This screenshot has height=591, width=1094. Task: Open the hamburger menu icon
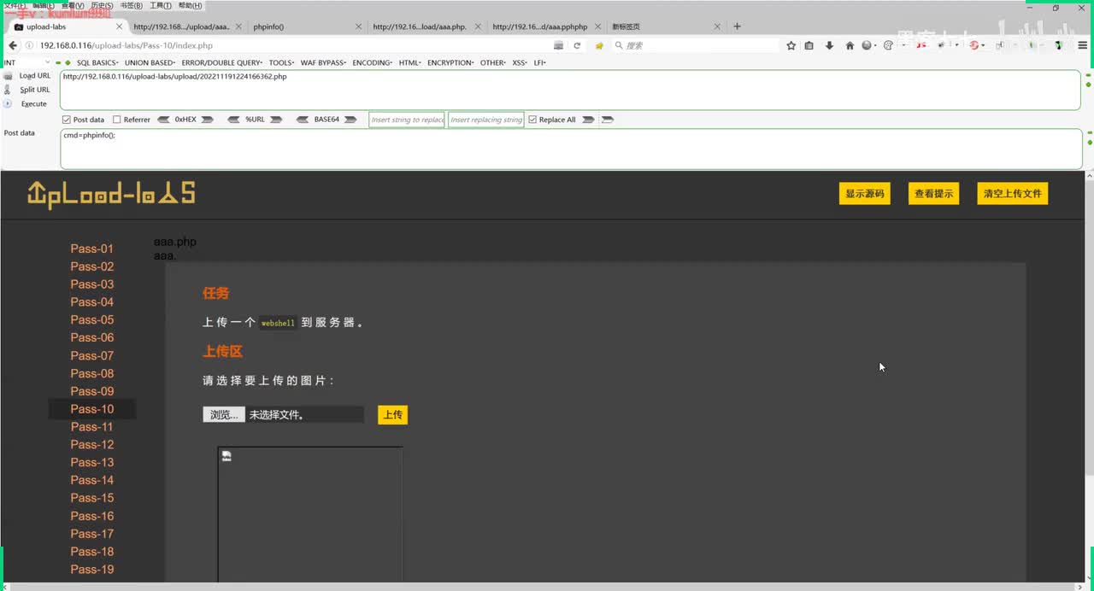click(x=1083, y=45)
